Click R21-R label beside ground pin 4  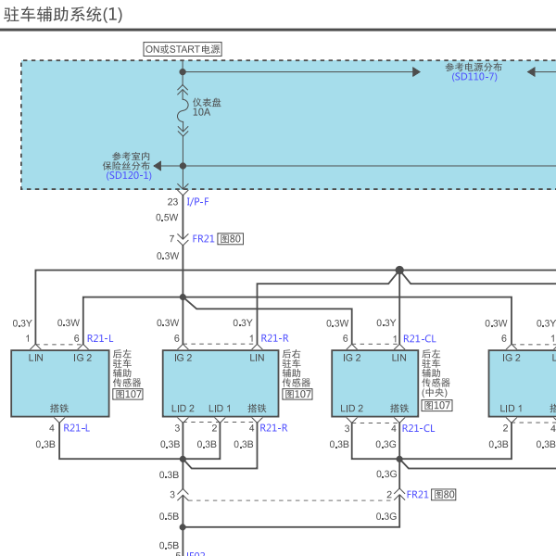click(273, 428)
